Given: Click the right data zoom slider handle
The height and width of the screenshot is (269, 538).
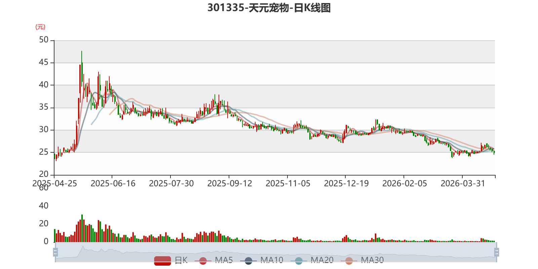Looking at the screenshot, I should pyautogui.click(x=496, y=252).
